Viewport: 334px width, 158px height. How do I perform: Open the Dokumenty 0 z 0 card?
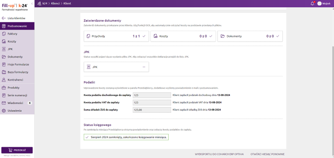(x=250, y=36)
